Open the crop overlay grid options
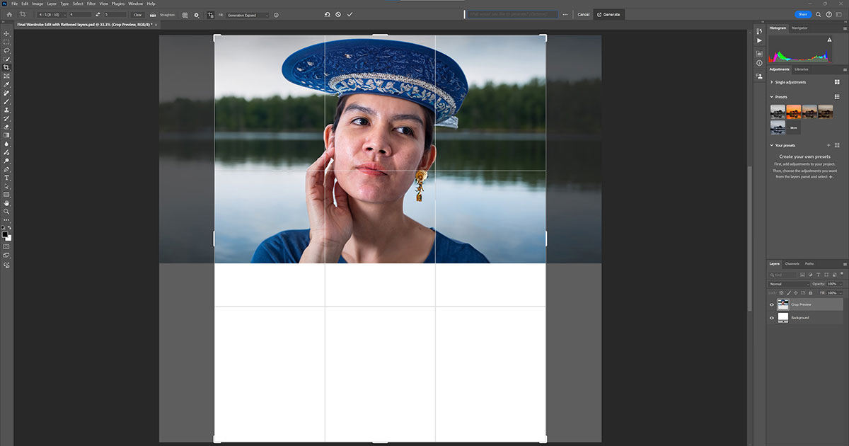Image resolution: width=849 pixels, height=446 pixels. (185, 15)
